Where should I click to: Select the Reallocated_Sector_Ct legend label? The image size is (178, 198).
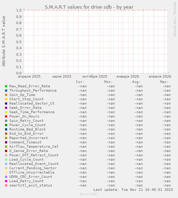[x=32, y=103]
